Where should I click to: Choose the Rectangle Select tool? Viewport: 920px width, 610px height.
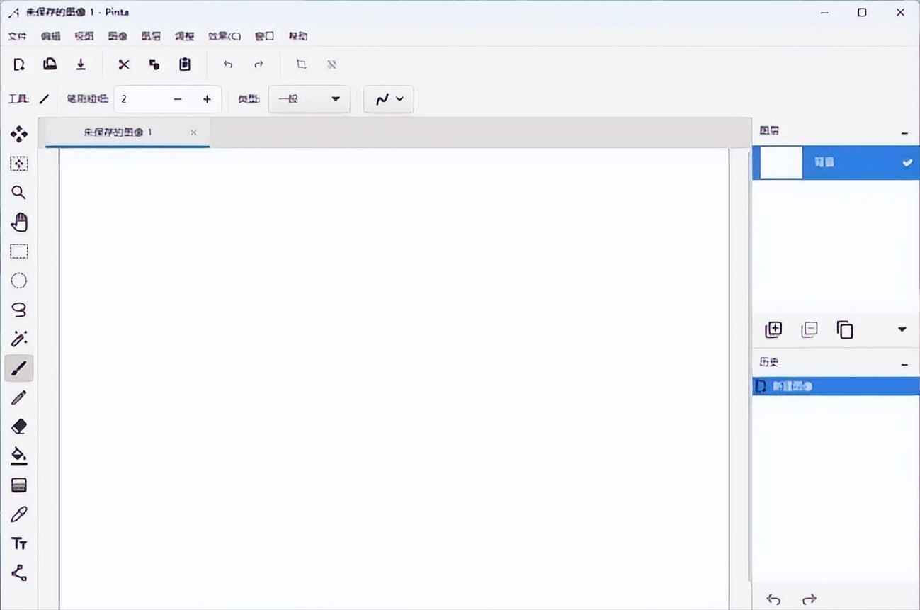click(x=19, y=252)
